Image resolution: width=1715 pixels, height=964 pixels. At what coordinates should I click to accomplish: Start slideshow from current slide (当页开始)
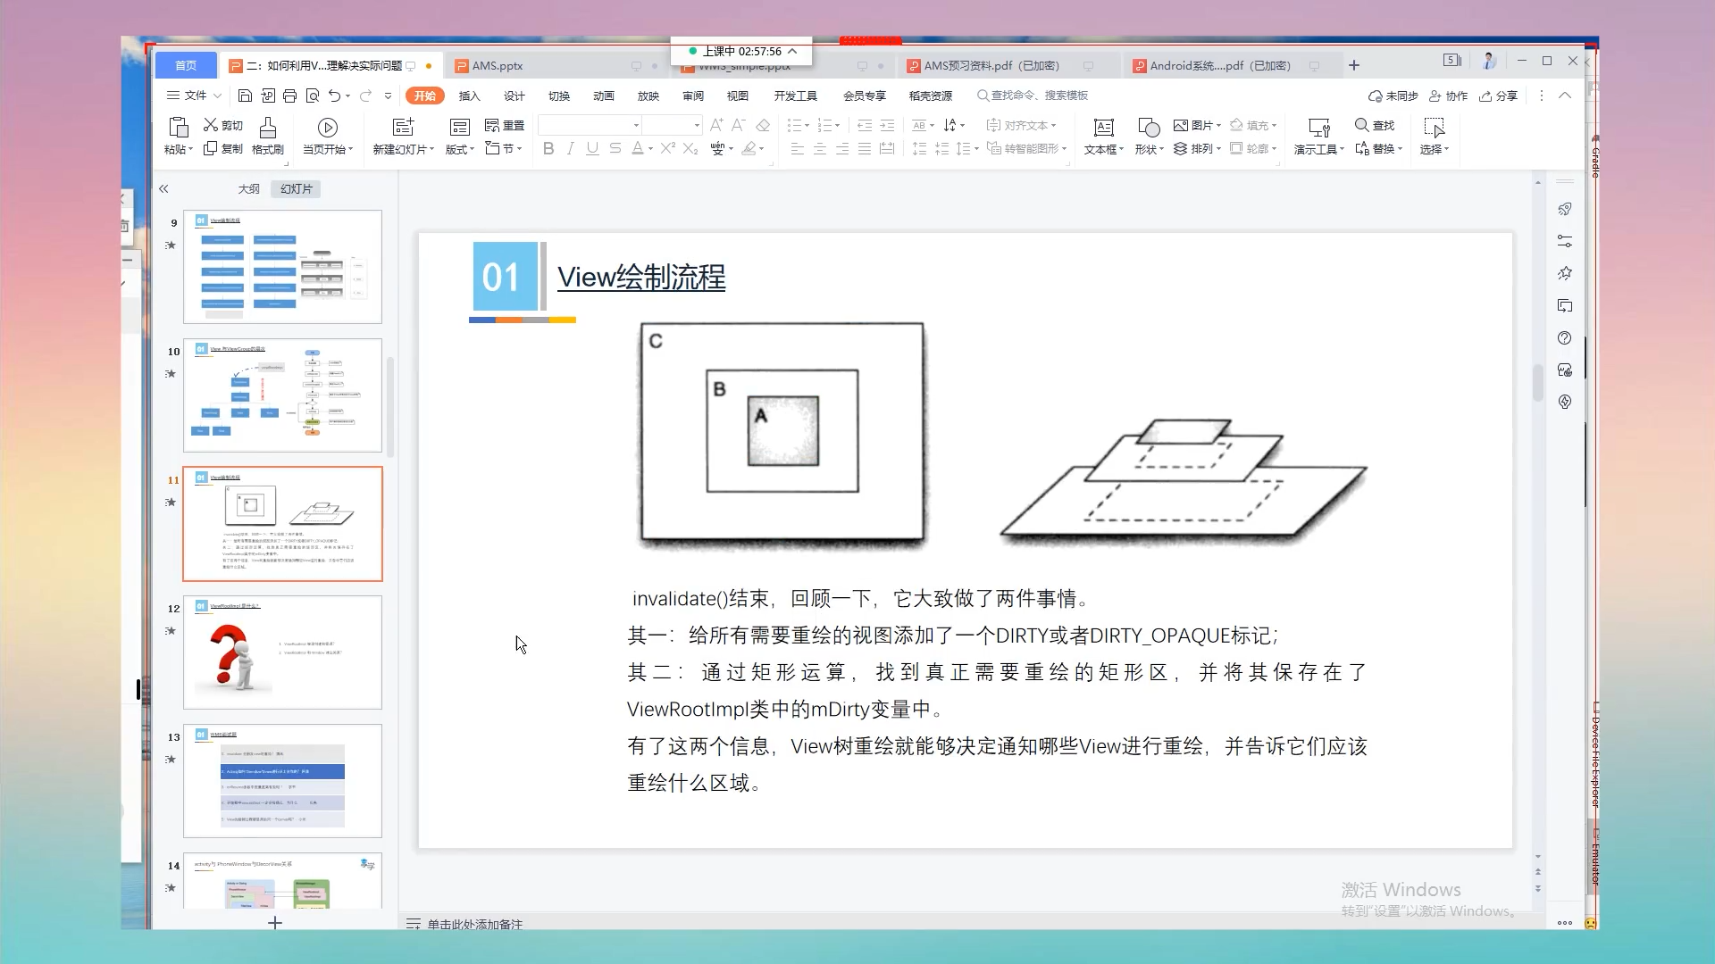click(327, 128)
